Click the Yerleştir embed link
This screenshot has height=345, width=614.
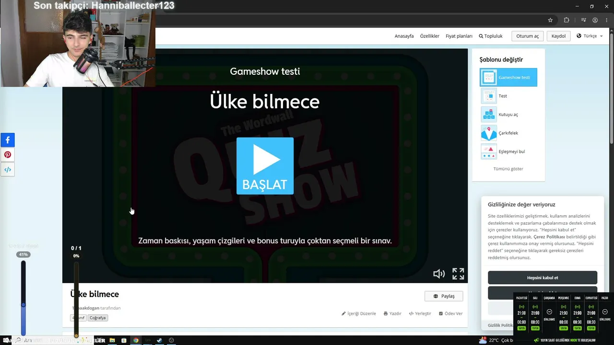(x=420, y=313)
